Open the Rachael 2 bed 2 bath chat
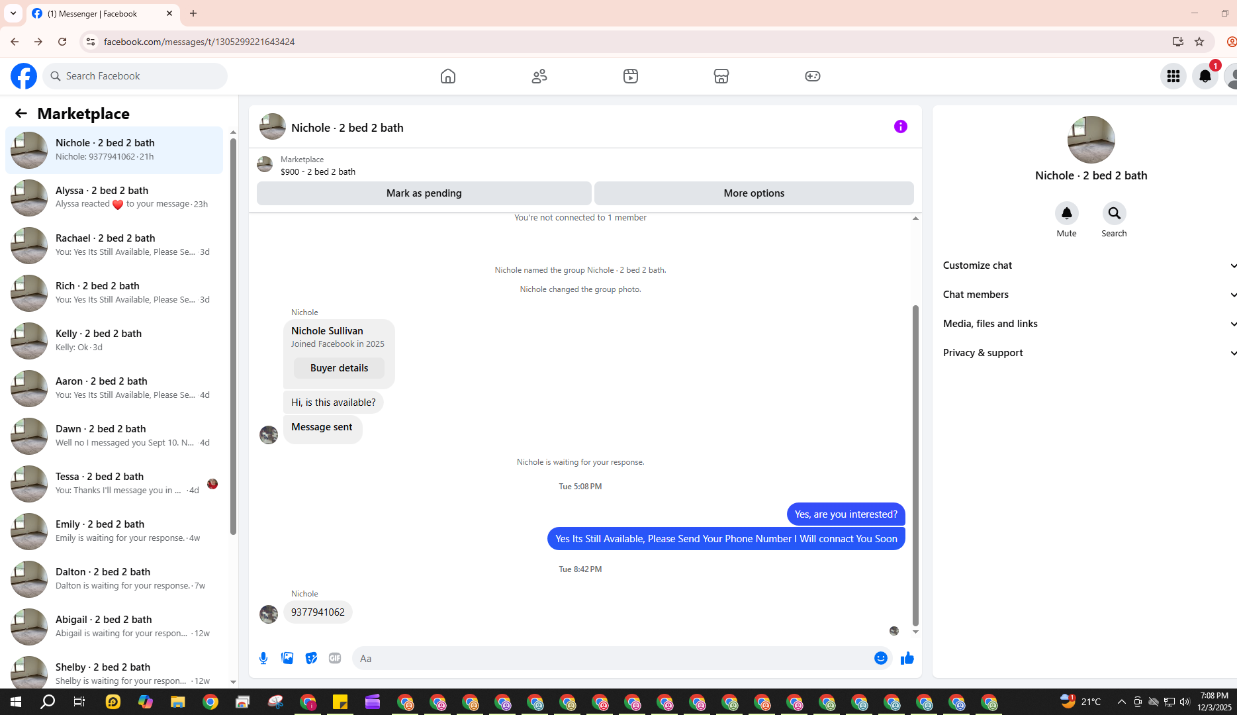Viewport: 1237px width, 715px height. point(114,246)
